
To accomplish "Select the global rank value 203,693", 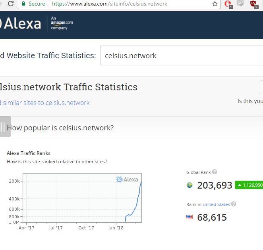I will click(x=215, y=185).
